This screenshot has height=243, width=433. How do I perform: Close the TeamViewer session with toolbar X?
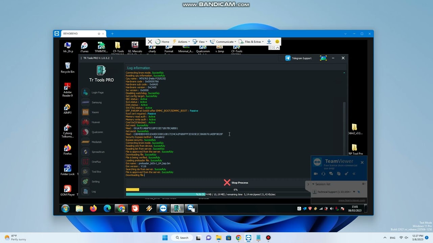[150, 42]
